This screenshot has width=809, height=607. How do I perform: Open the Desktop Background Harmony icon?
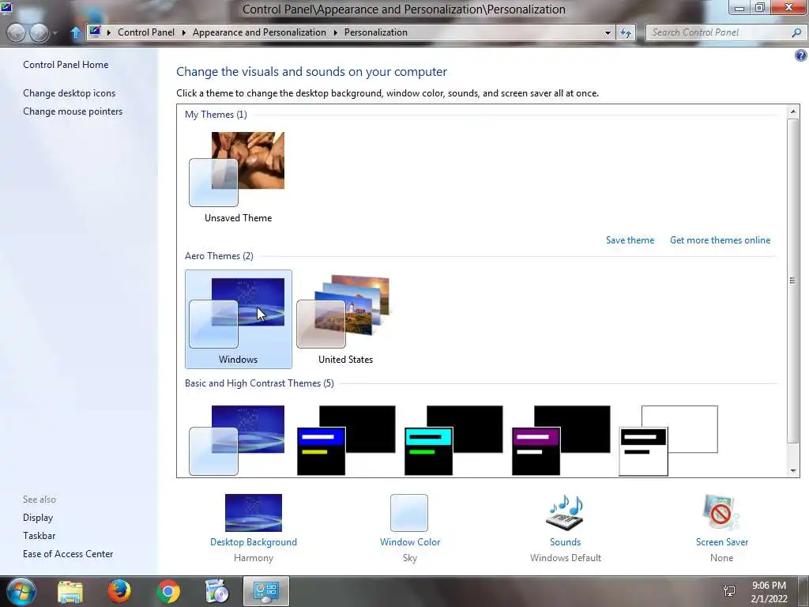pyautogui.click(x=254, y=512)
